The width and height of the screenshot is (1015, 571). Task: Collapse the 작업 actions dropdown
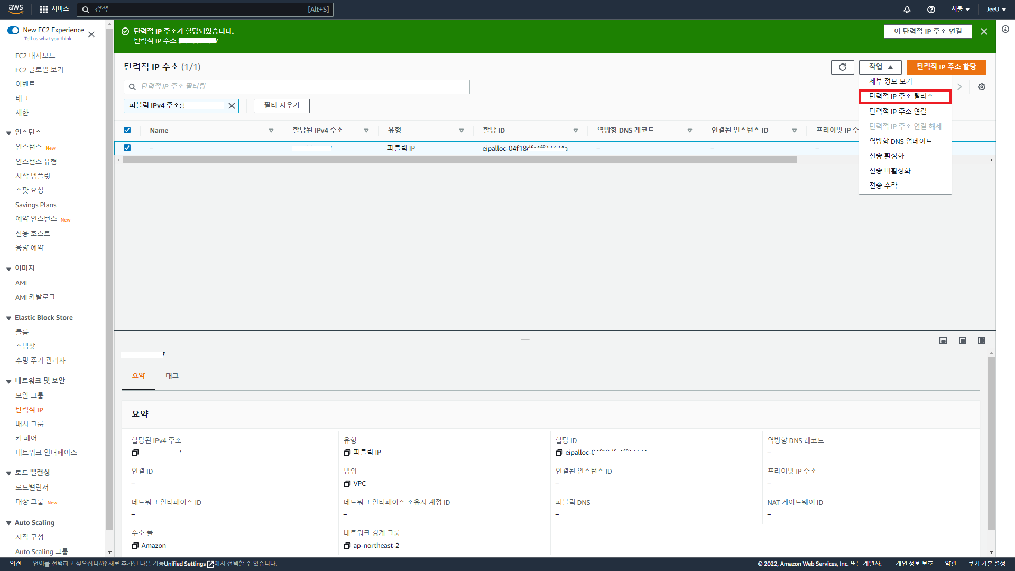[880, 67]
